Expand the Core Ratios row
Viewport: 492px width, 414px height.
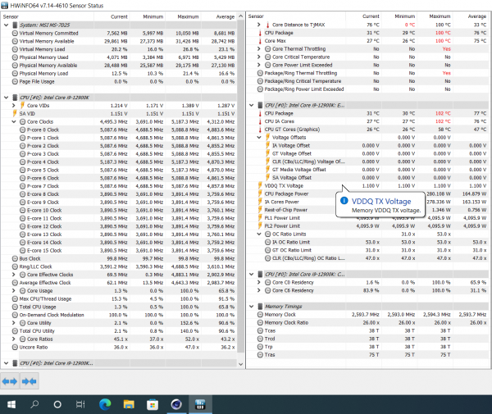(x=13, y=339)
